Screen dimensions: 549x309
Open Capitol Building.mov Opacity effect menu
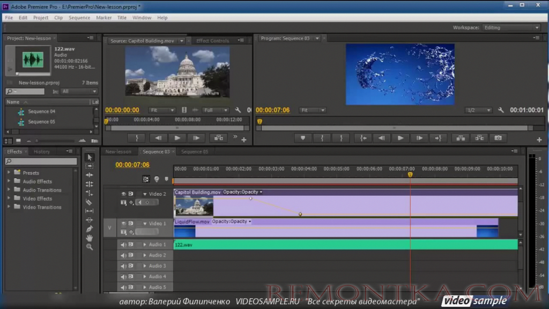pyautogui.click(x=242, y=192)
